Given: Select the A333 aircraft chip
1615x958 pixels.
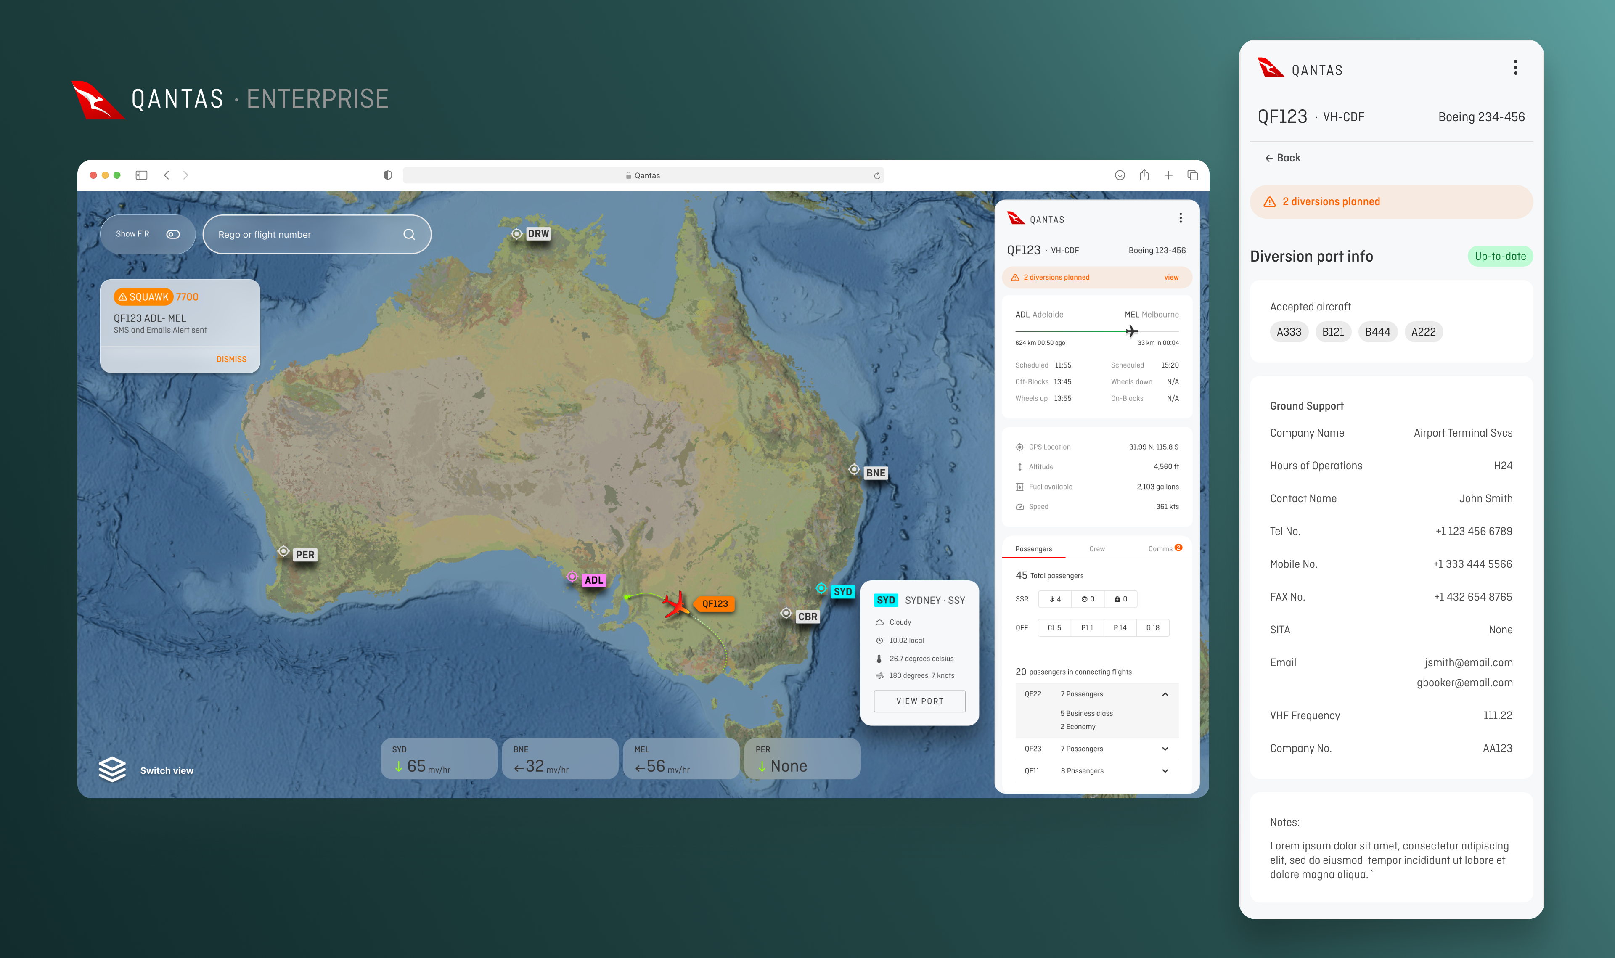Looking at the screenshot, I should tap(1289, 332).
